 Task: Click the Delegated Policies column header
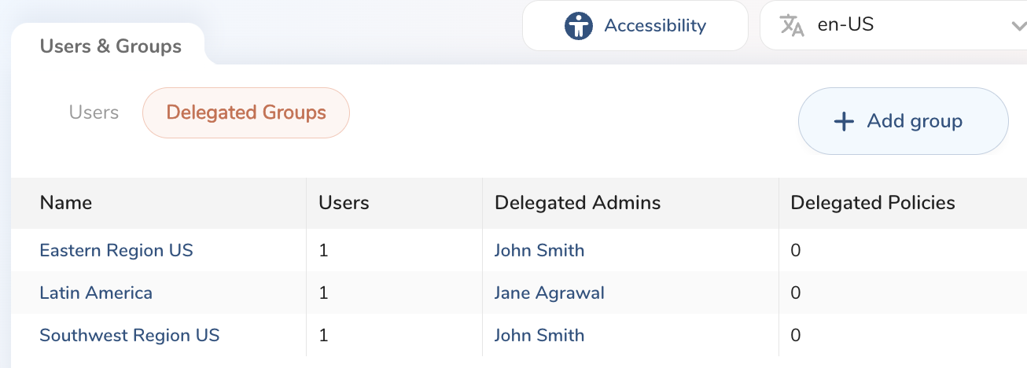(873, 203)
